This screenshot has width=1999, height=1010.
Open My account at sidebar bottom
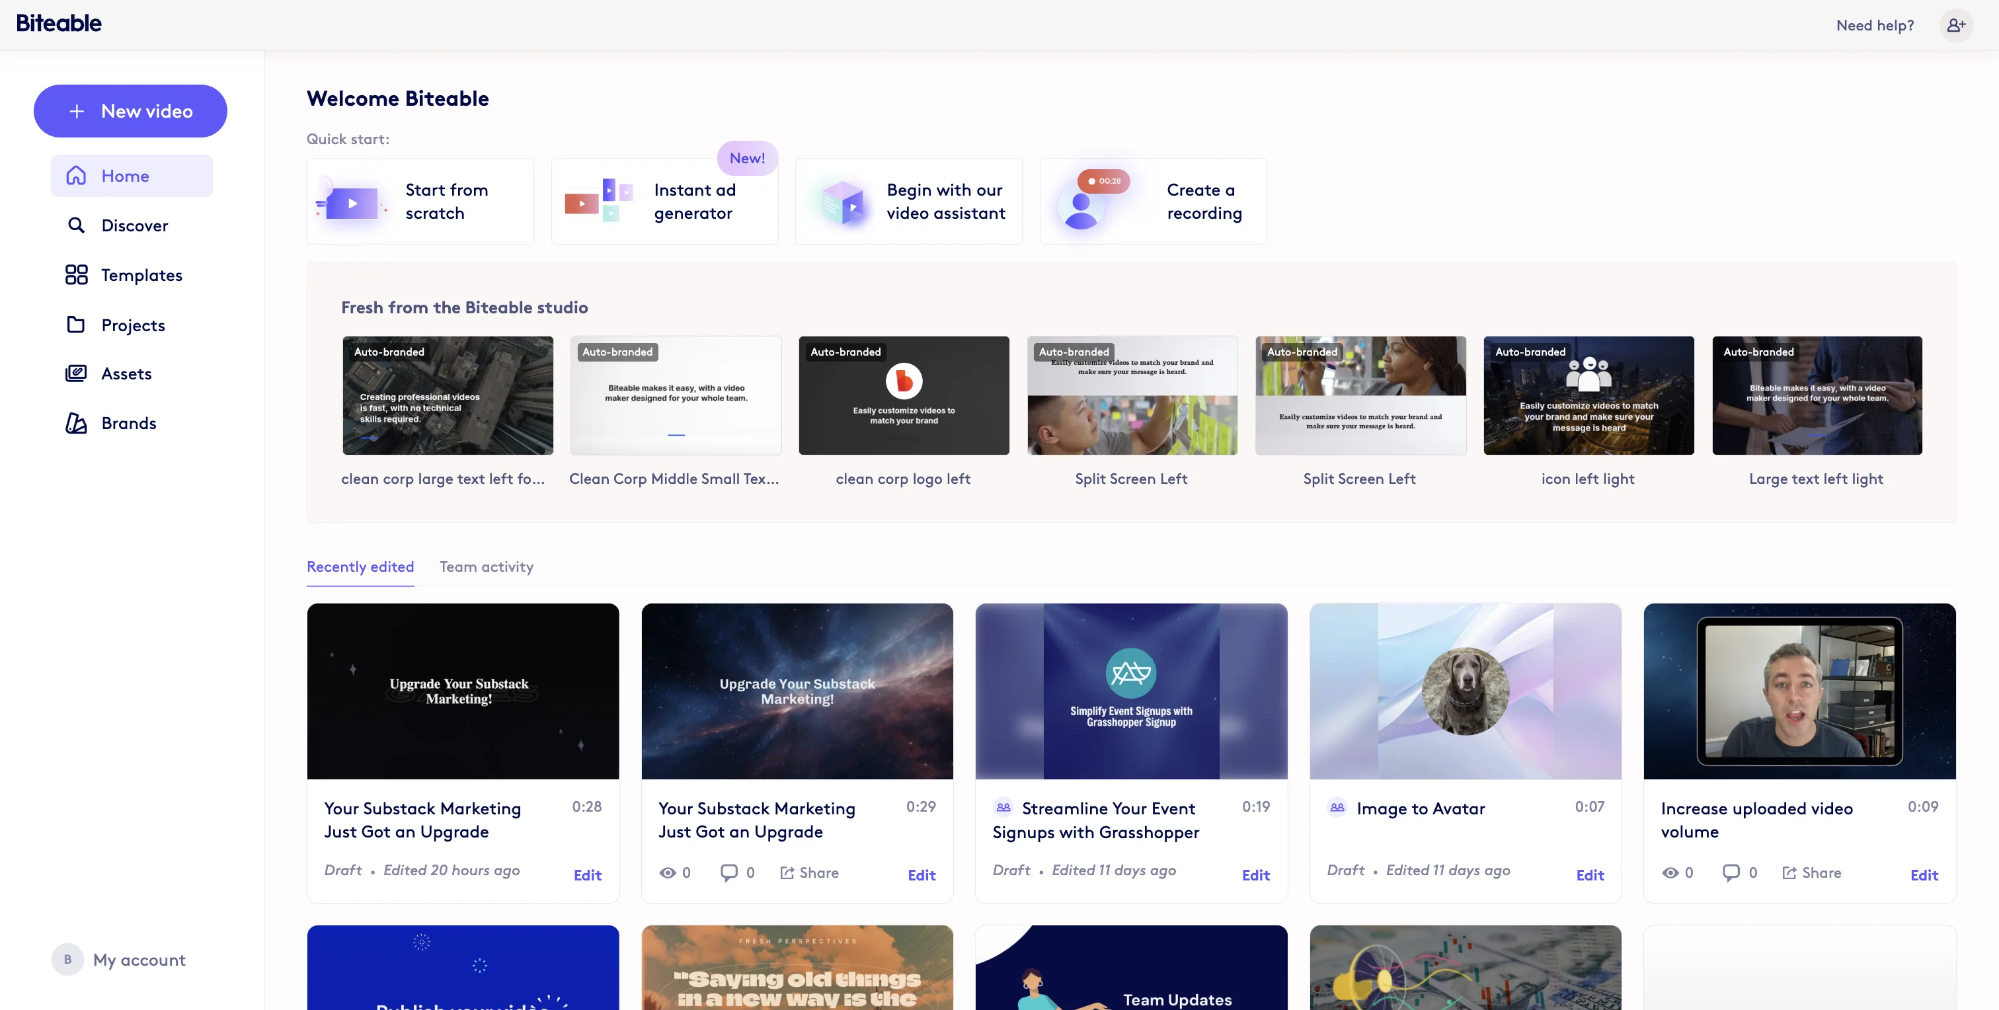tap(138, 960)
